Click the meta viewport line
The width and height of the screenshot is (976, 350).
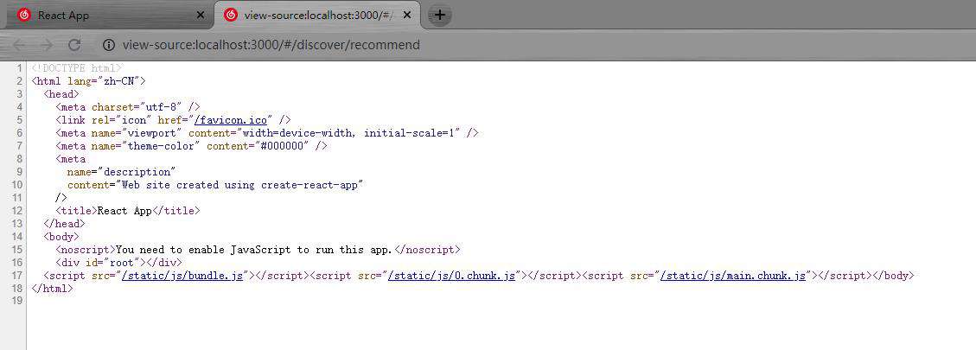267,132
